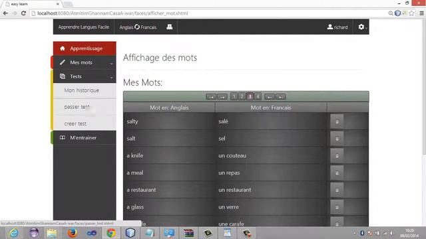Go to page 4 of word table
This screenshot has height=239, width=426.
tap(258, 96)
